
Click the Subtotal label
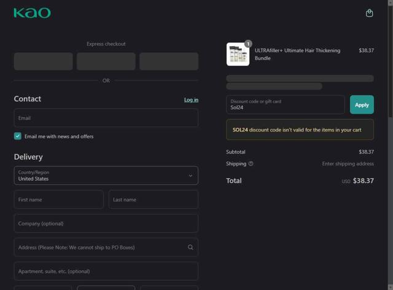[236, 152]
